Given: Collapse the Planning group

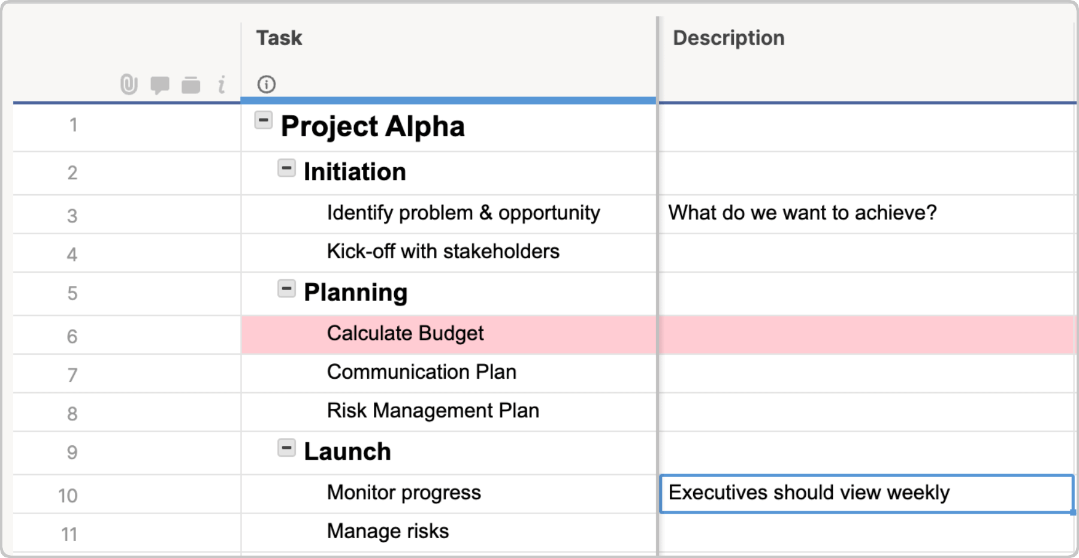Looking at the screenshot, I should point(286,288).
